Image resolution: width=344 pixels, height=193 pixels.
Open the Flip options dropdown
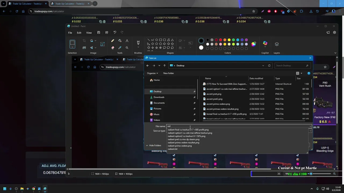[x=95, y=48]
